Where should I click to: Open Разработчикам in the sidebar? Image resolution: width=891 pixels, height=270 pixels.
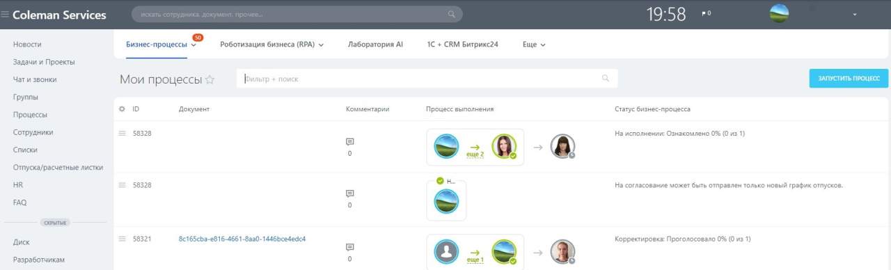coord(39,260)
